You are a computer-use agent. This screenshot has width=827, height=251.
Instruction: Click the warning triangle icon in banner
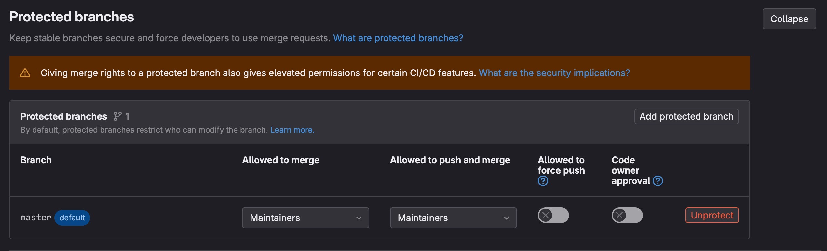coord(25,73)
